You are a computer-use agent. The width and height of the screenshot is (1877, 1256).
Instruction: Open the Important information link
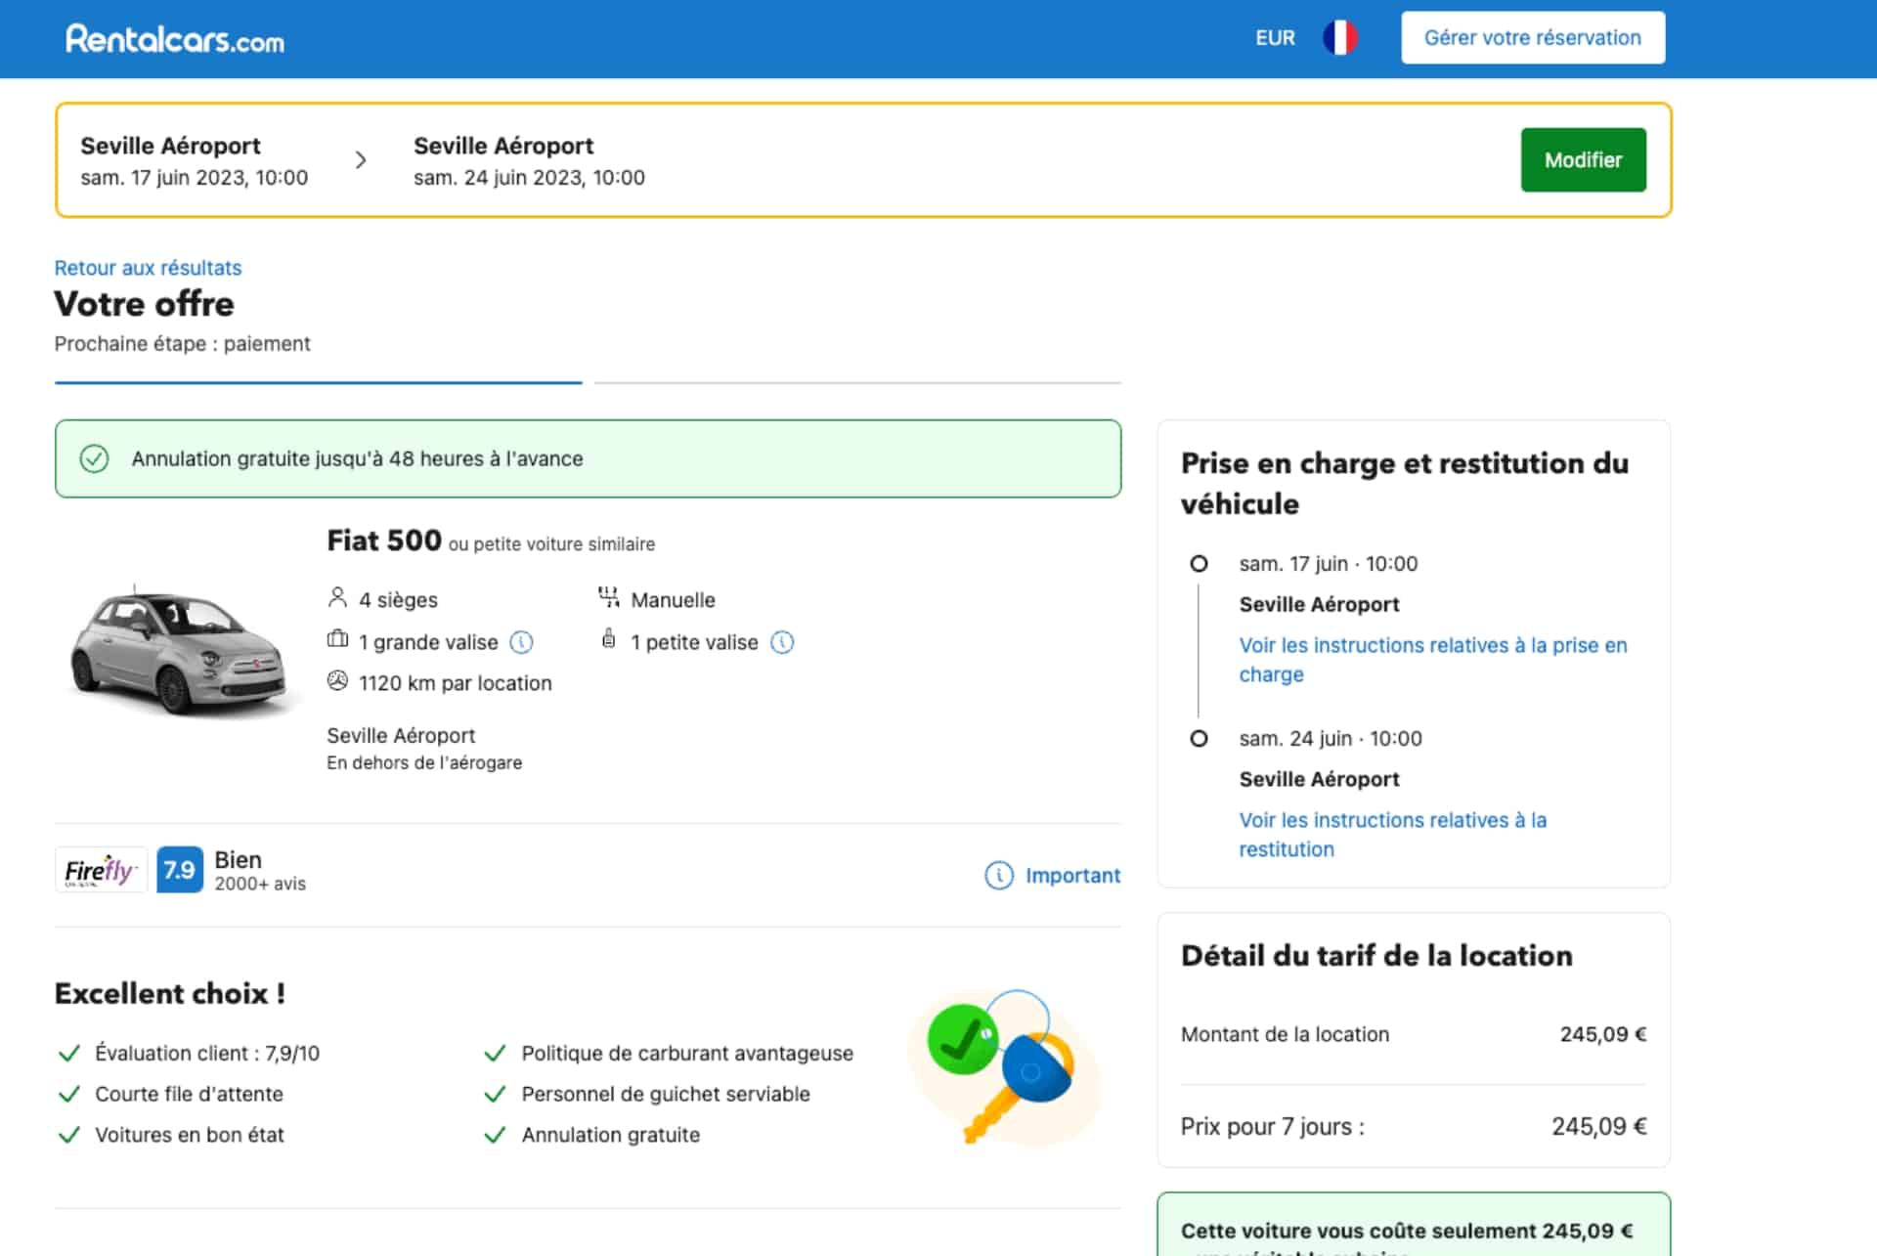(1072, 876)
